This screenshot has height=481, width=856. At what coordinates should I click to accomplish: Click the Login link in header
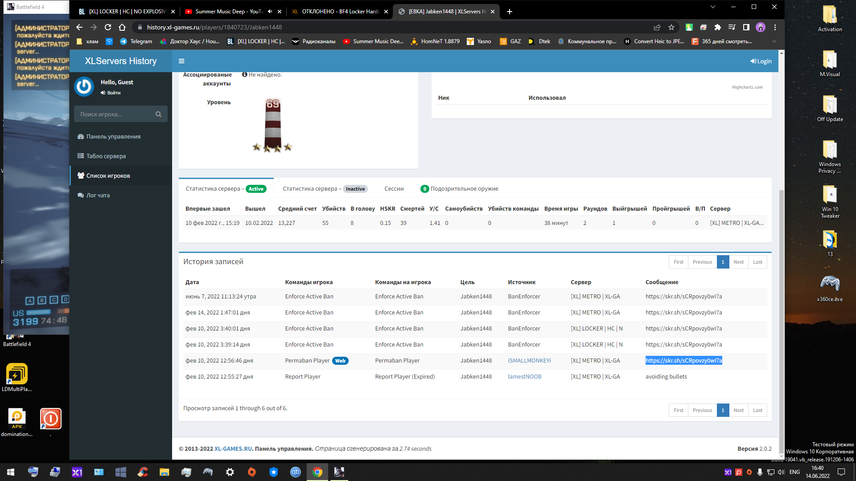pyautogui.click(x=761, y=61)
